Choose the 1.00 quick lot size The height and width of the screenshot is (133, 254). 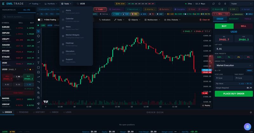29,84
